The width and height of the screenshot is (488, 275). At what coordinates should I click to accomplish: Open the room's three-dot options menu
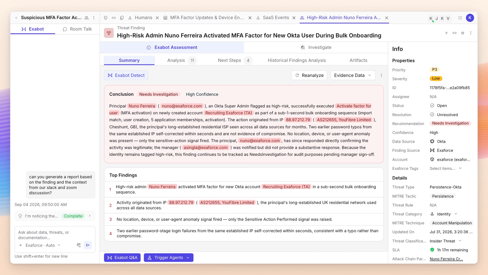94,18
